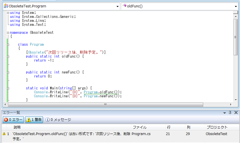Toggle the 0 エラー filter button
The height and width of the screenshot is (143, 240).
point(13,120)
